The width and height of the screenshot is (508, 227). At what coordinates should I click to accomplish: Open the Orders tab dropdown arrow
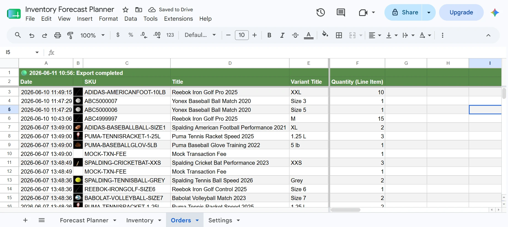click(x=197, y=220)
